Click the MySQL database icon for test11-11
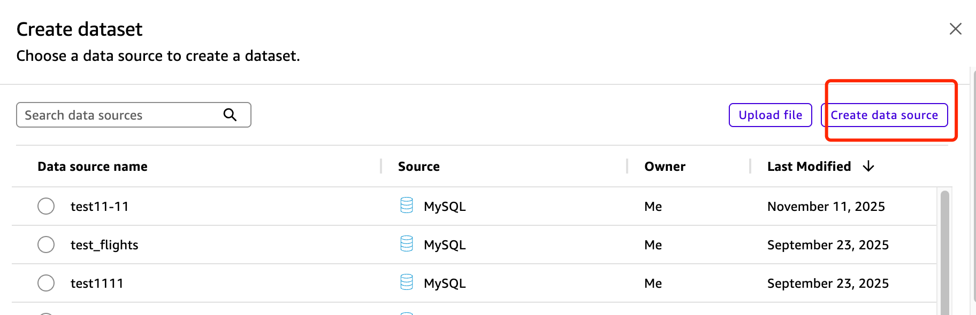 click(x=407, y=206)
